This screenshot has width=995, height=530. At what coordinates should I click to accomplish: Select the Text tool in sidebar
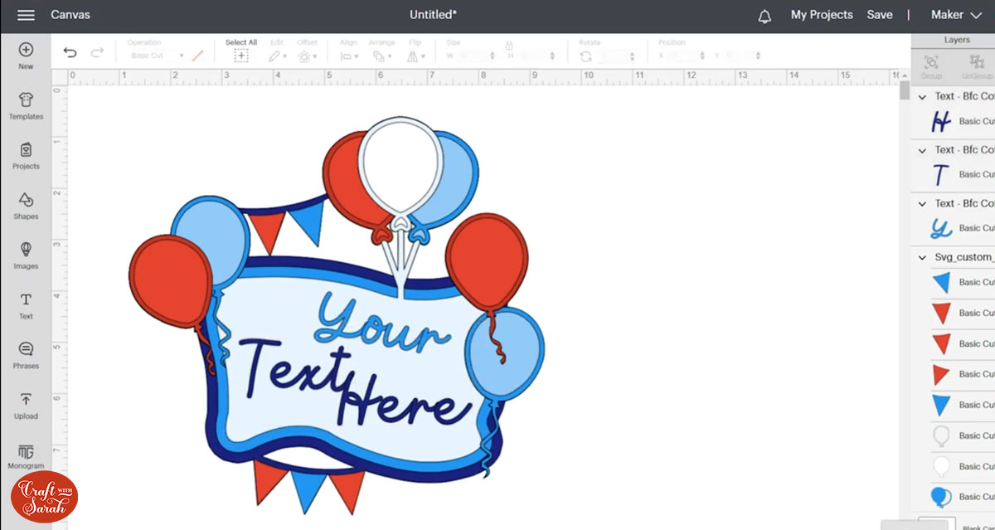click(x=26, y=304)
